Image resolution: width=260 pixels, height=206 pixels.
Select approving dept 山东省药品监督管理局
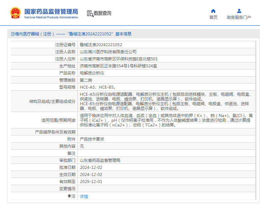100,160
